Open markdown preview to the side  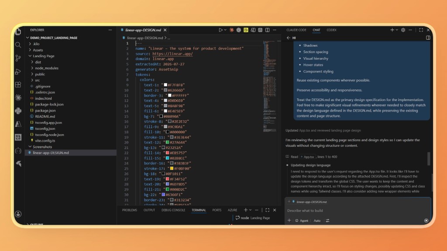click(253, 30)
